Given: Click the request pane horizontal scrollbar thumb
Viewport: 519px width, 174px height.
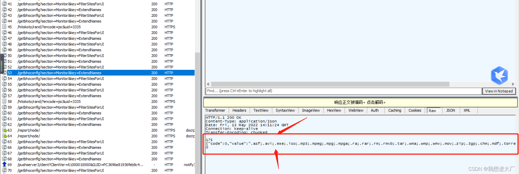Looking at the screenshot, I should coord(330,84).
